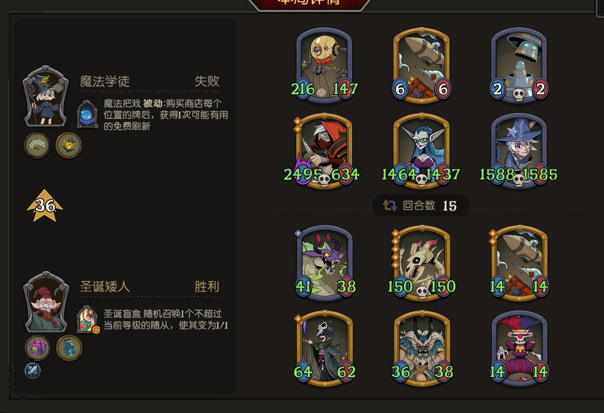Screen dimensions: 604x413
Task: Select the clown jester card 14/14
Action: click(x=519, y=349)
